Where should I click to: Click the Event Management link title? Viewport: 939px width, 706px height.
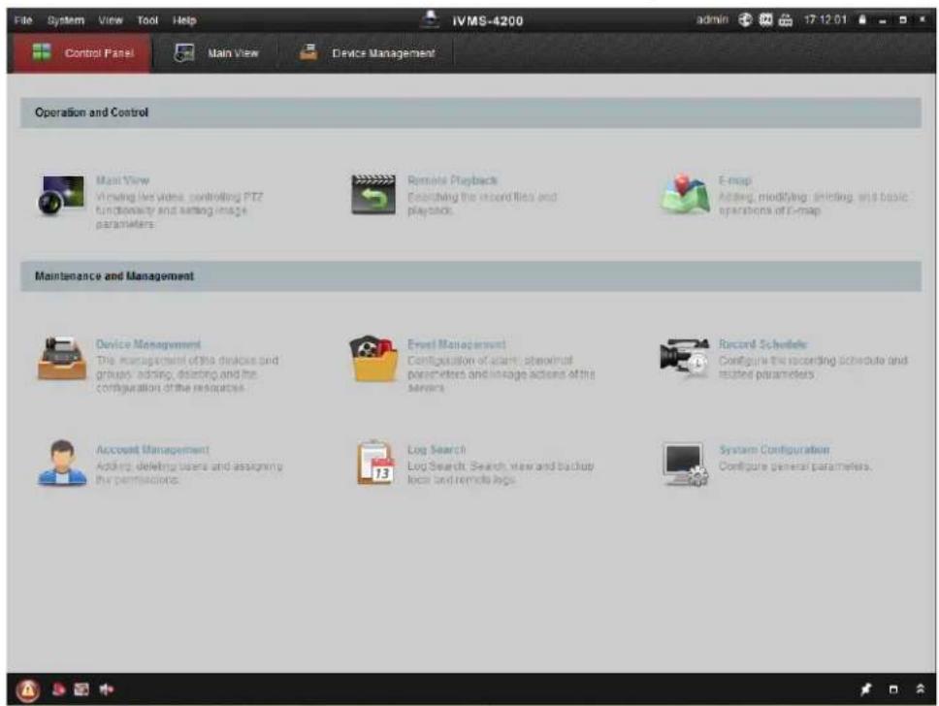[x=456, y=344]
